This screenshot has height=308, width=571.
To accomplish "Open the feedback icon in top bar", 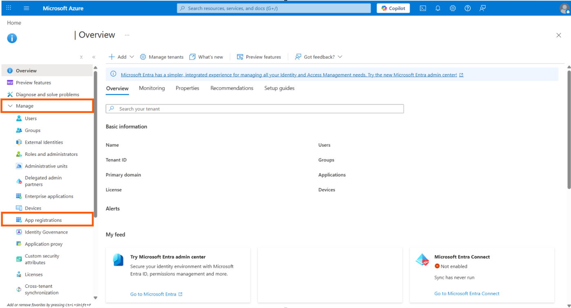I will click(x=482, y=8).
